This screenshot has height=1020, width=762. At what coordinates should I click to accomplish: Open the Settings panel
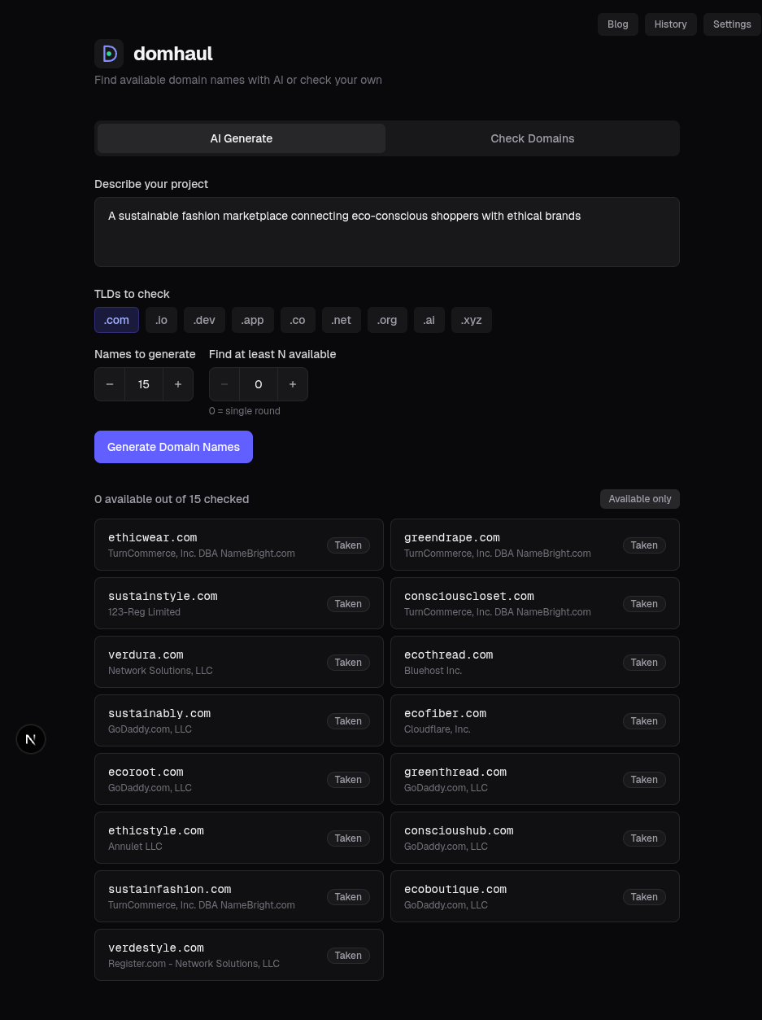tap(732, 24)
